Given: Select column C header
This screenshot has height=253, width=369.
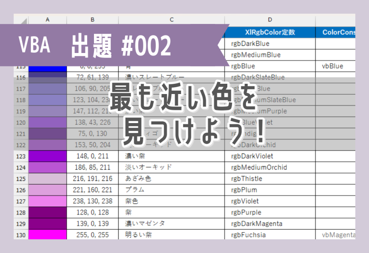Looking at the screenshot, I should coord(172,20).
